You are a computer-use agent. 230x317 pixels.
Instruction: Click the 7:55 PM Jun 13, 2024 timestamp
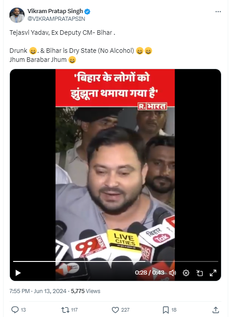pyautogui.click(x=38, y=291)
